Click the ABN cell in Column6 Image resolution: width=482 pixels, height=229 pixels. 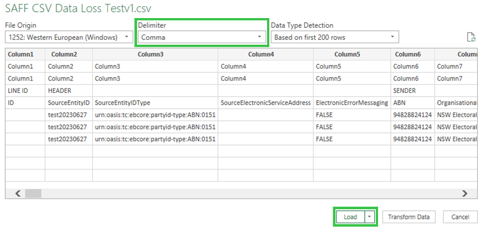click(x=399, y=102)
